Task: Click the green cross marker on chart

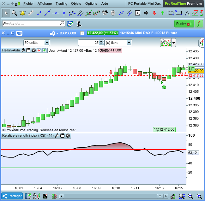Action: 164,87
